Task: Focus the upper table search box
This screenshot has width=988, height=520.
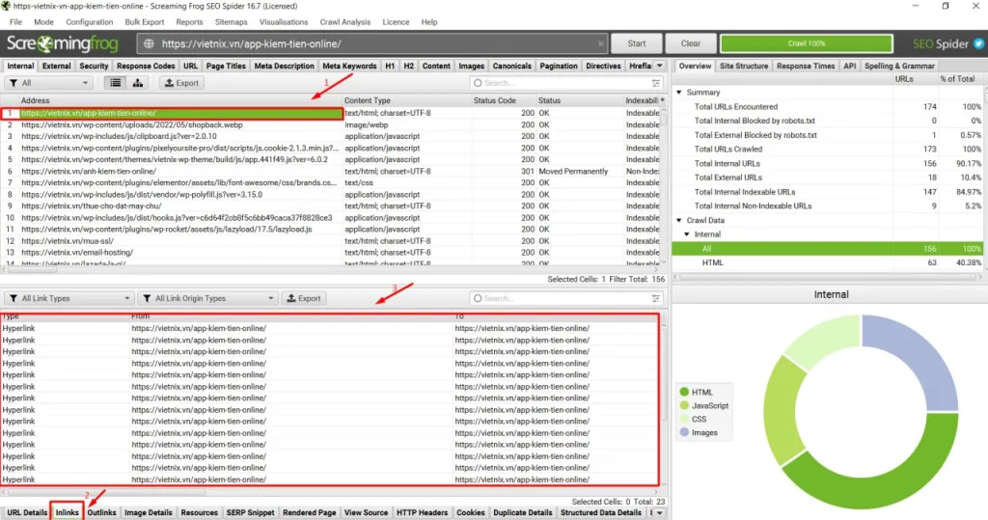Action: point(564,83)
